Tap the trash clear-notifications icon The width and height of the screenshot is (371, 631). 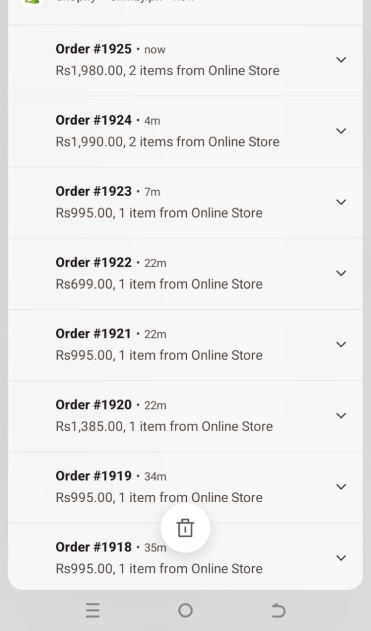point(185,528)
